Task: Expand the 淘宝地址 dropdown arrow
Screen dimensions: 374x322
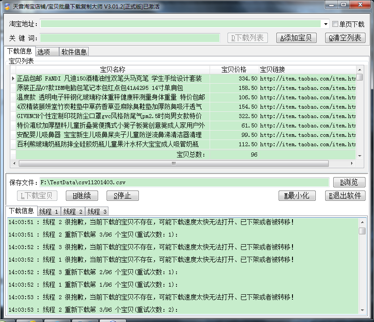Action: [326, 24]
